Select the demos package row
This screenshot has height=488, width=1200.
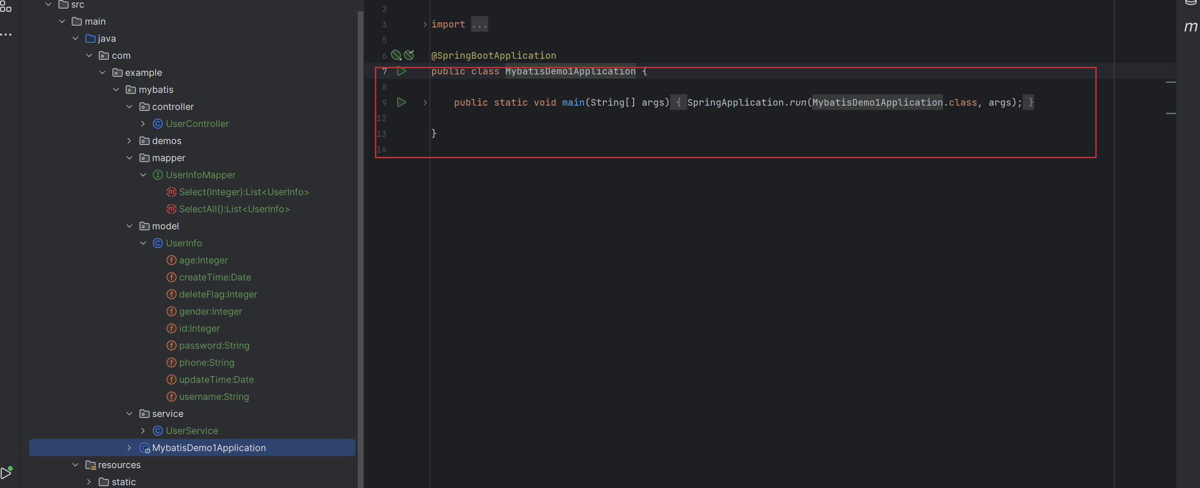[x=192, y=141]
